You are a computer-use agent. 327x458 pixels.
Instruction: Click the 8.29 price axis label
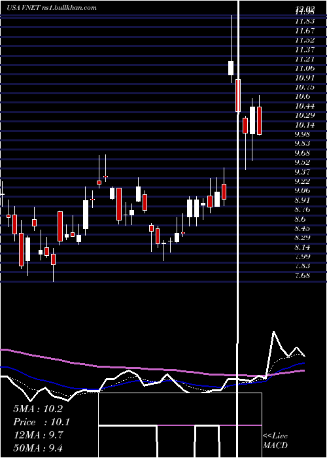[x=302, y=238]
